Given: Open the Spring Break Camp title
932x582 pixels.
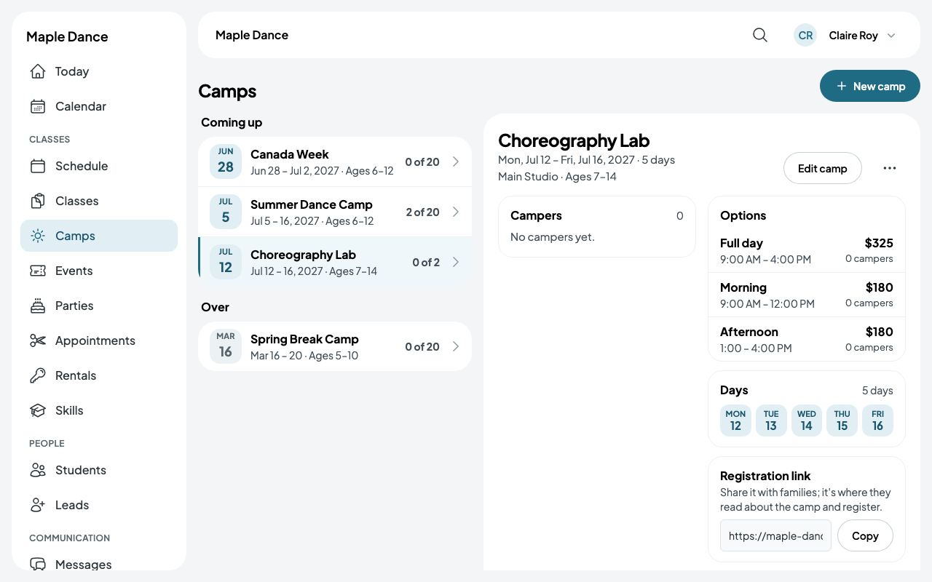Looking at the screenshot, I should [304, 339].
